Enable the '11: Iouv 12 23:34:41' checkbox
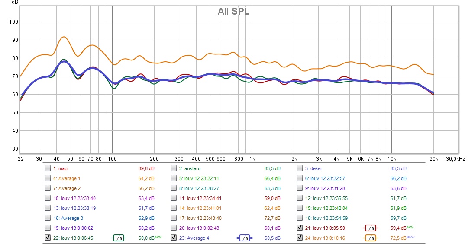The image size is (468, 244). coord(174,198)
